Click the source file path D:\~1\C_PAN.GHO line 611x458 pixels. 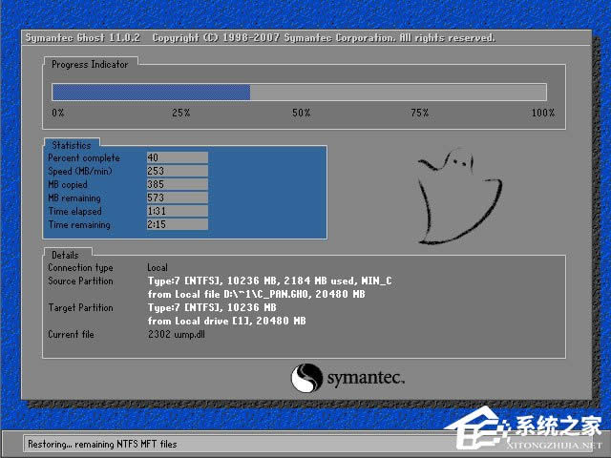257,294
